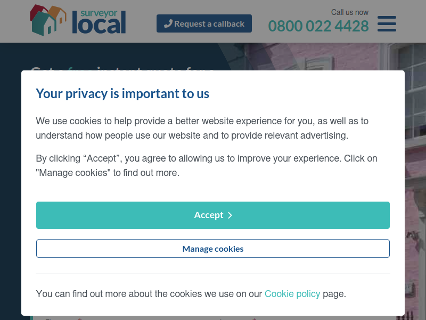Click Request a callback text
The image size is (426, 320).
click(209, 24)
